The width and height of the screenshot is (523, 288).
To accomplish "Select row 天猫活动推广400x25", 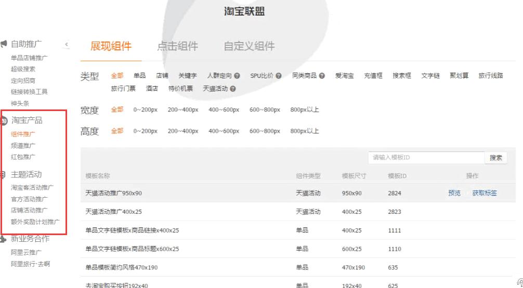I will pos(298,212).
